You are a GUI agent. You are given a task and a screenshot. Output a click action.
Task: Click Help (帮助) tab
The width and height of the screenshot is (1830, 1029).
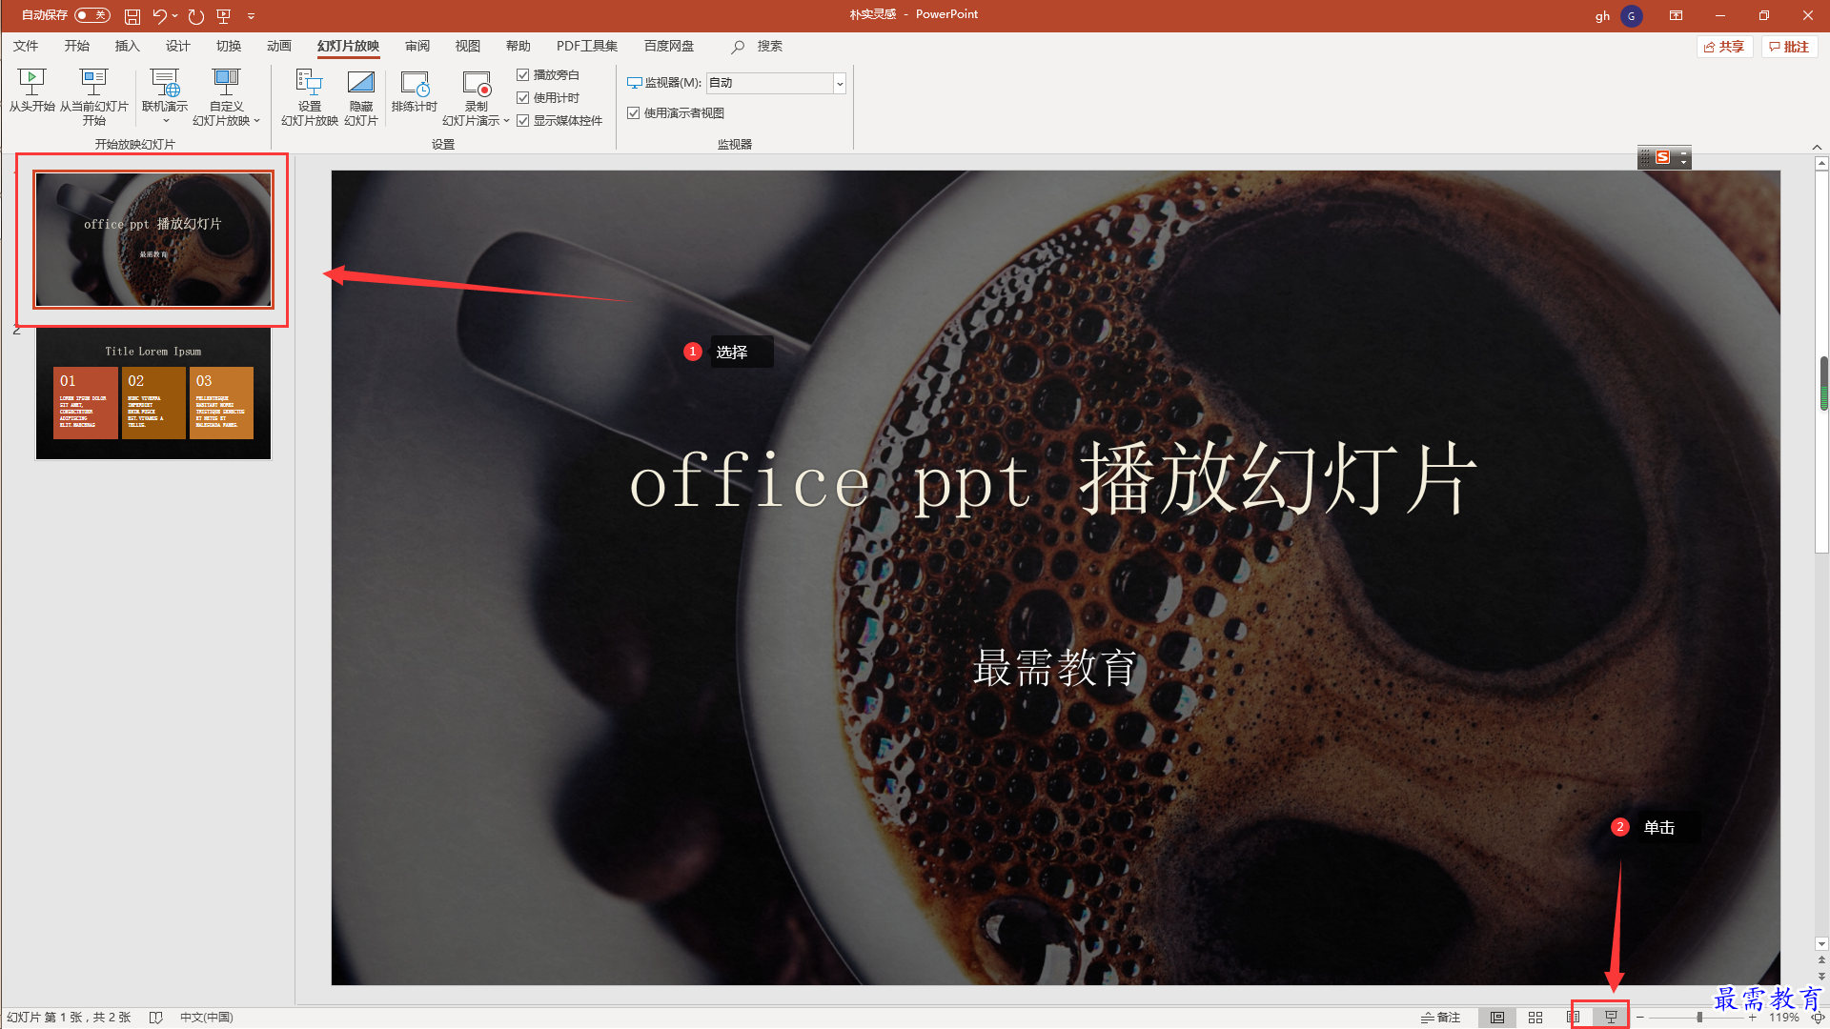pos(518,46)
